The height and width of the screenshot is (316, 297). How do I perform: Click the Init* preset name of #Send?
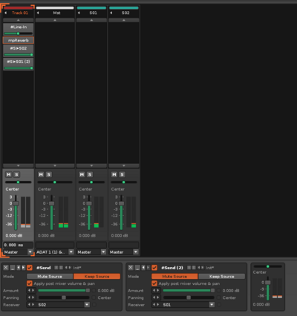(x=77, y=268)
